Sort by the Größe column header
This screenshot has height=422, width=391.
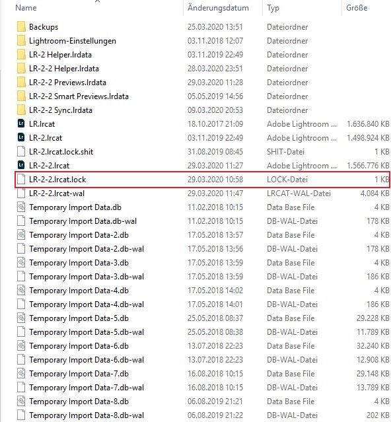coord(357,7)
